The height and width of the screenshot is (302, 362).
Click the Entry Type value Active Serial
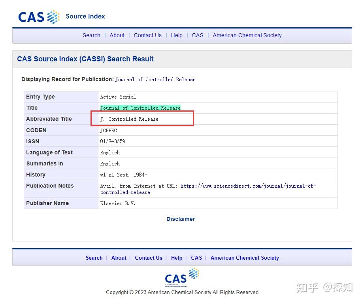pyautogui.click(x=118, y=97)
